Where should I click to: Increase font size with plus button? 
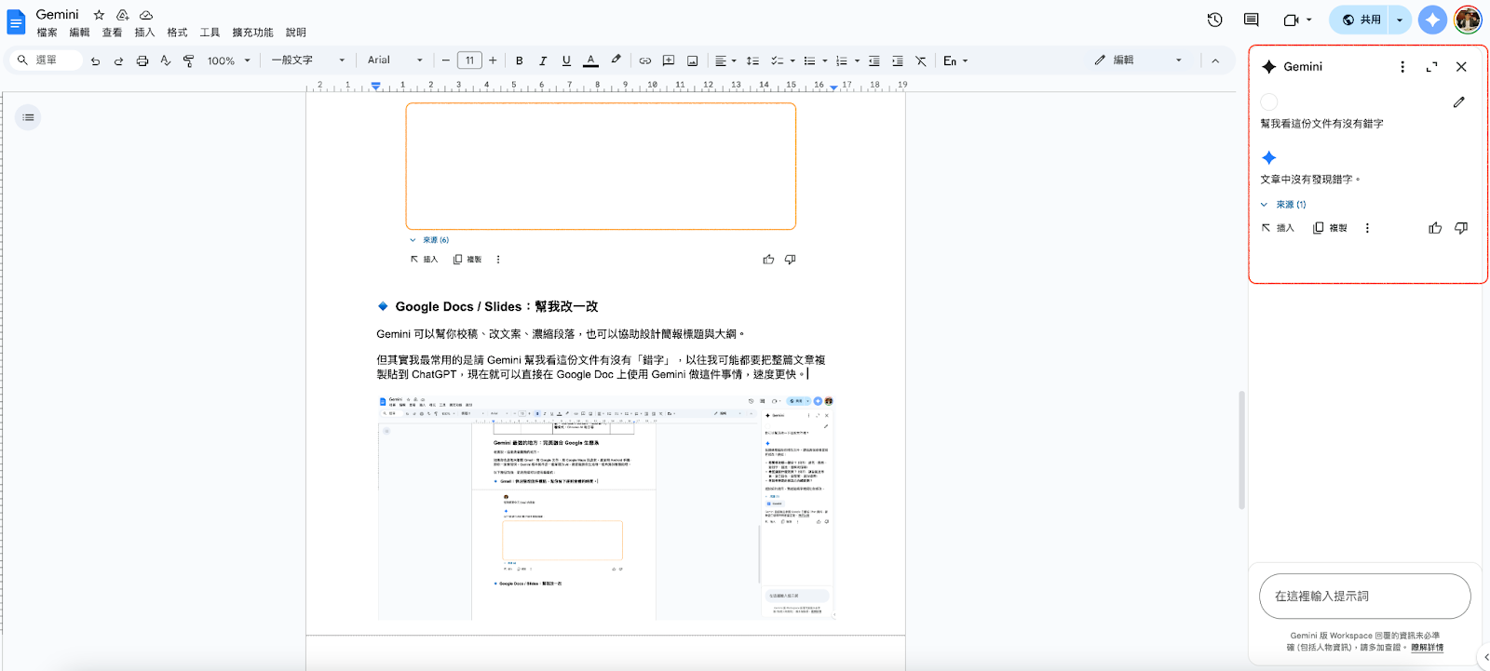[493, 60]
